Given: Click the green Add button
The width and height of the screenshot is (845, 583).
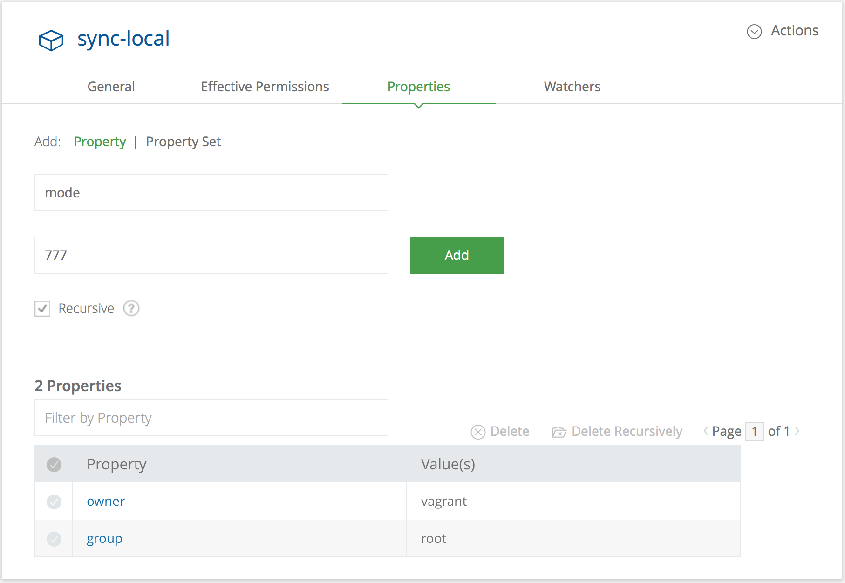Looking at the screenshot, I should click(x=457, y=255).
